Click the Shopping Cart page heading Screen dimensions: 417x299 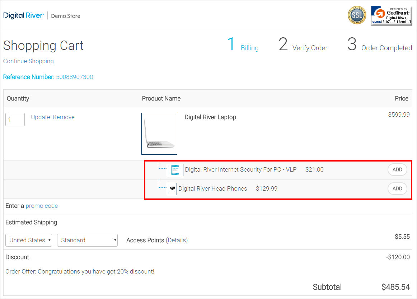coord(43,46)
